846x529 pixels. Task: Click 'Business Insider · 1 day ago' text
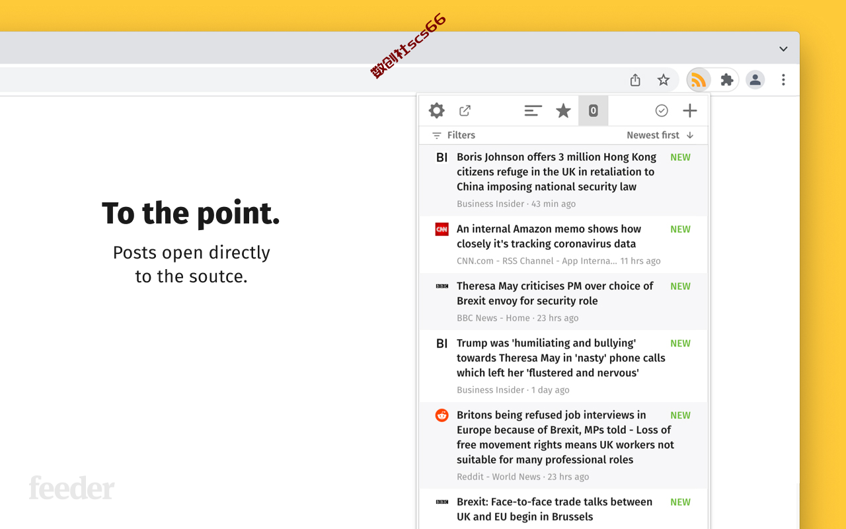513,390
